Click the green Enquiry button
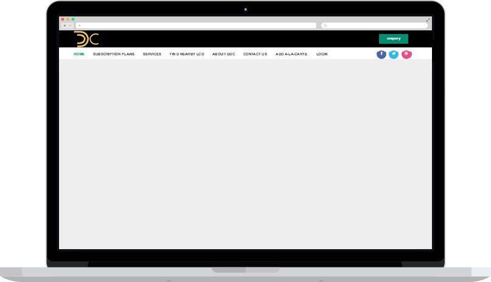The height and width of the screenshot is (282, 491). 394,39
